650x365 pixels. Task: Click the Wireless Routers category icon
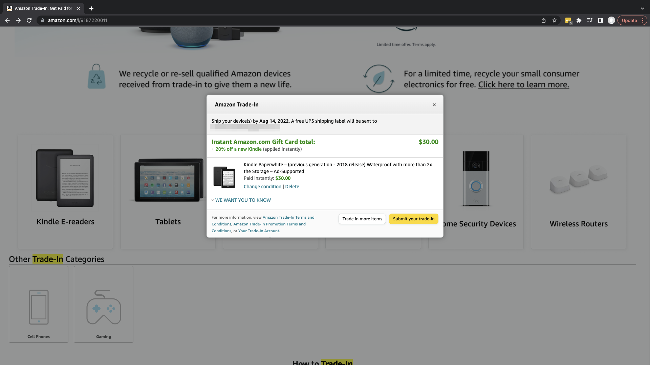[x=579, y=178]
